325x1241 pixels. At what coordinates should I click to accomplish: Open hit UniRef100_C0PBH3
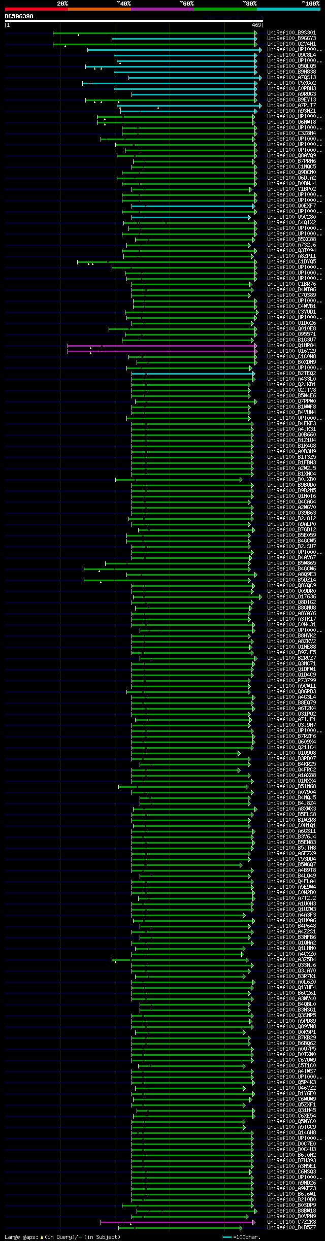coord(291,89)
